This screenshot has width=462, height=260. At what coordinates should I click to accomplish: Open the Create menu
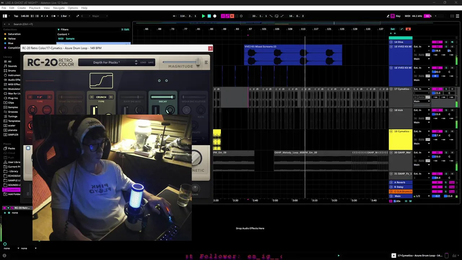(22, 8)
